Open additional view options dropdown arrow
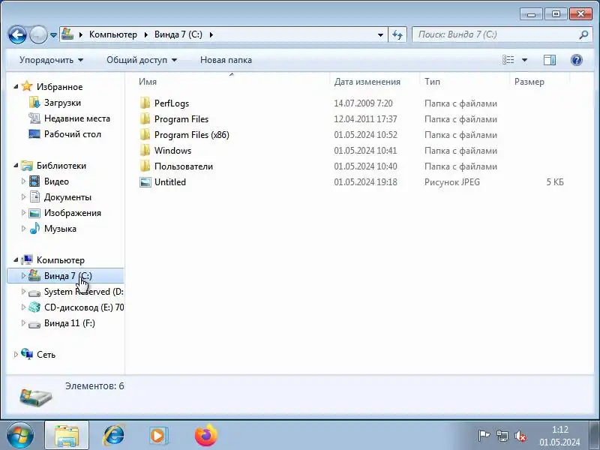Viewport: 600px width, 450px height. click(x=524, y=60)
